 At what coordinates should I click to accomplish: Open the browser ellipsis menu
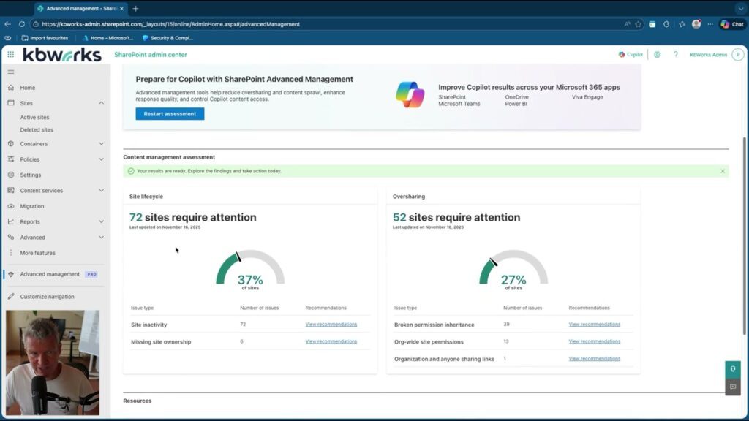[x=710, y=24]
